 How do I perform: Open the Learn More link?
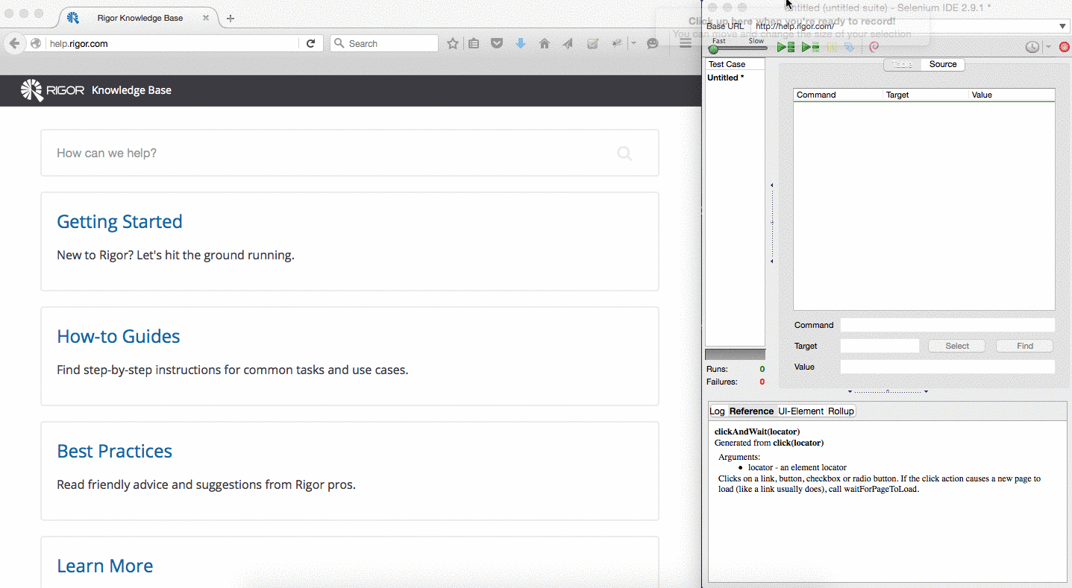pos(105,566)
